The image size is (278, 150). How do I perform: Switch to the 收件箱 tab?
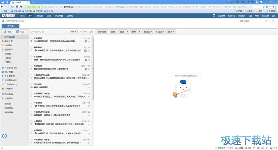pyautogui.click(x=10, y=26)
